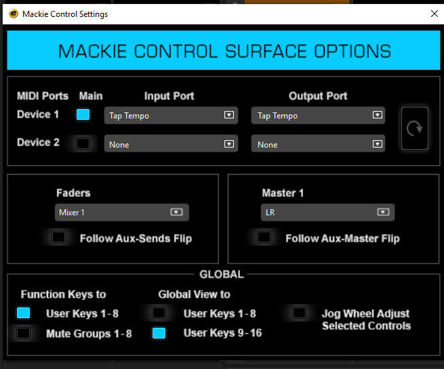Click the Faders section label

click(x=73, y=193)
